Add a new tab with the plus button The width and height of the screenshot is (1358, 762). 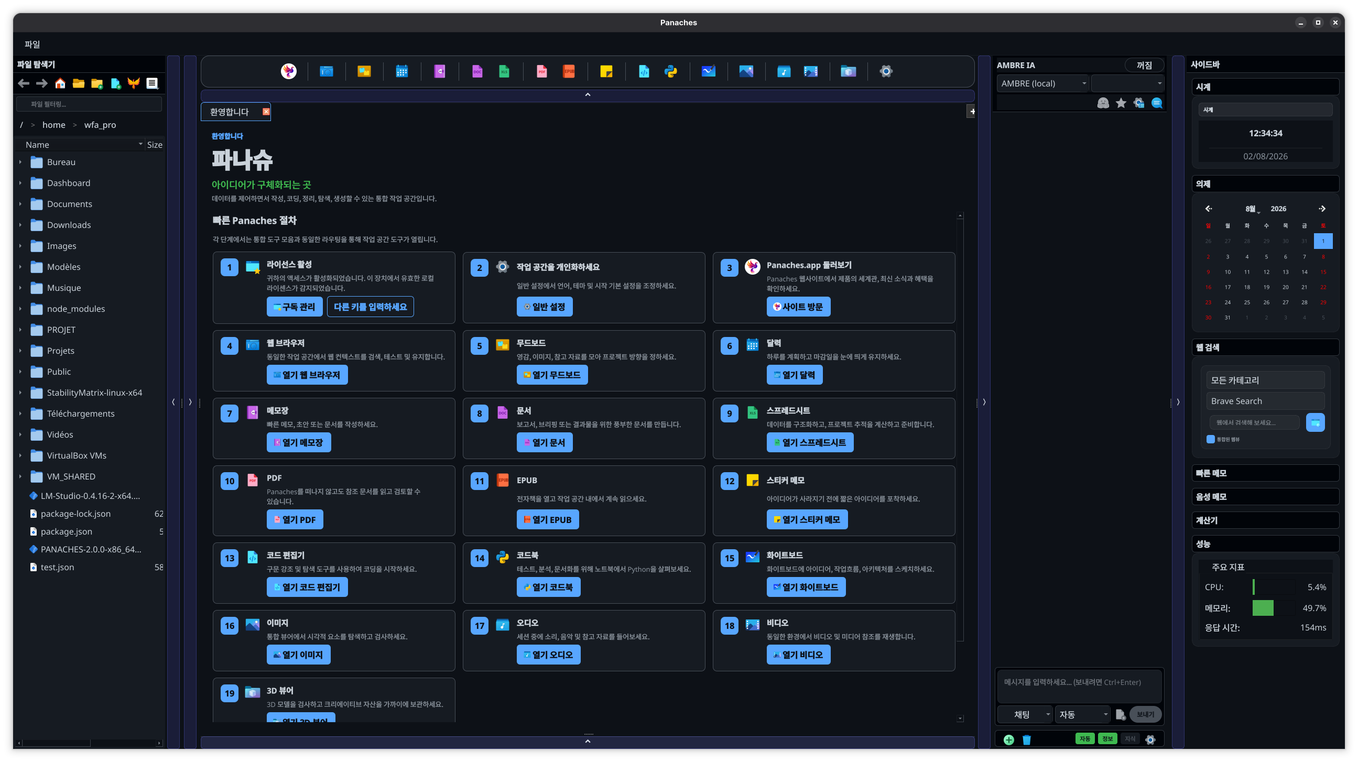(972, 112)
